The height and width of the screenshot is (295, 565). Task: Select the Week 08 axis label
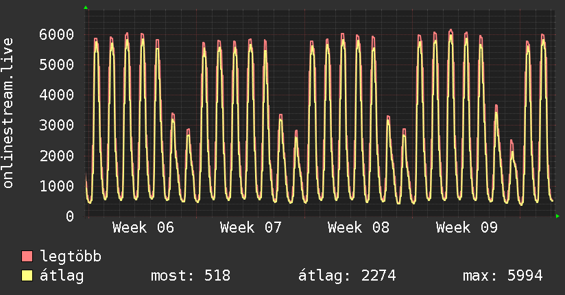(359, 228)
